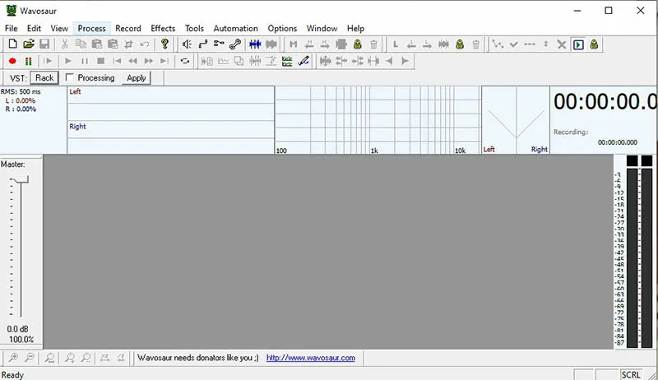Click the blue waveform toolbar icon
The width and height of the screenshot is (658, 380).
tap(255, 44)
